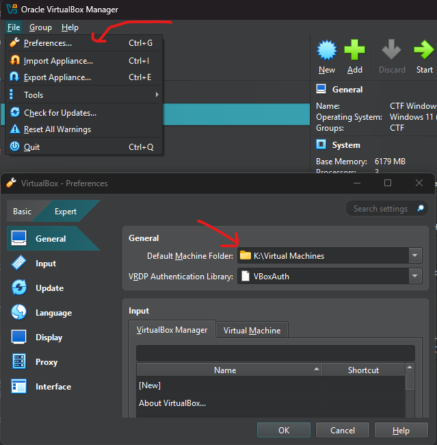Click the General section monitor icon in details
Image resolution: width=437 pixels, height=445 pixels.
321,89
